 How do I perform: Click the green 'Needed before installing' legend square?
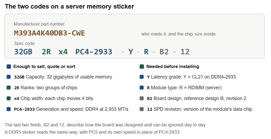[142, 67]
